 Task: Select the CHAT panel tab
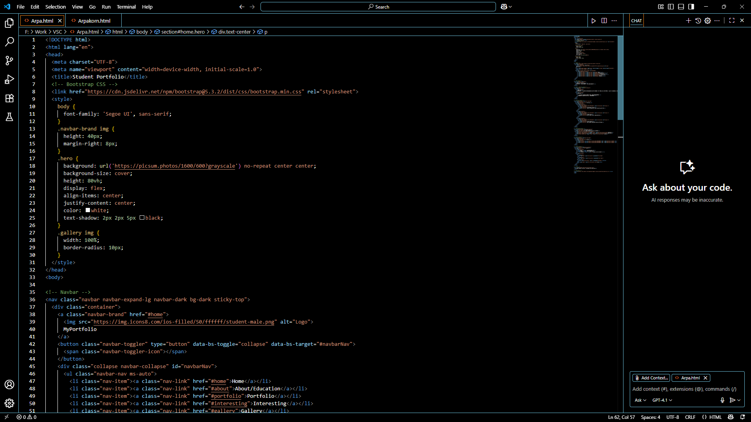pos(636,21)
